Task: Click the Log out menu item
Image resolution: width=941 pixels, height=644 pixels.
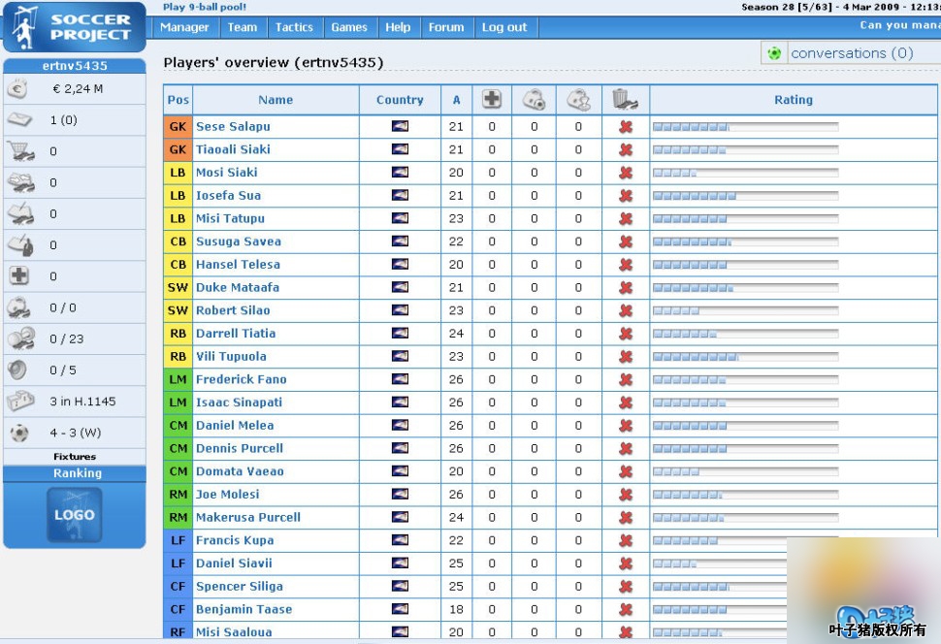Action: click(504, 27)
